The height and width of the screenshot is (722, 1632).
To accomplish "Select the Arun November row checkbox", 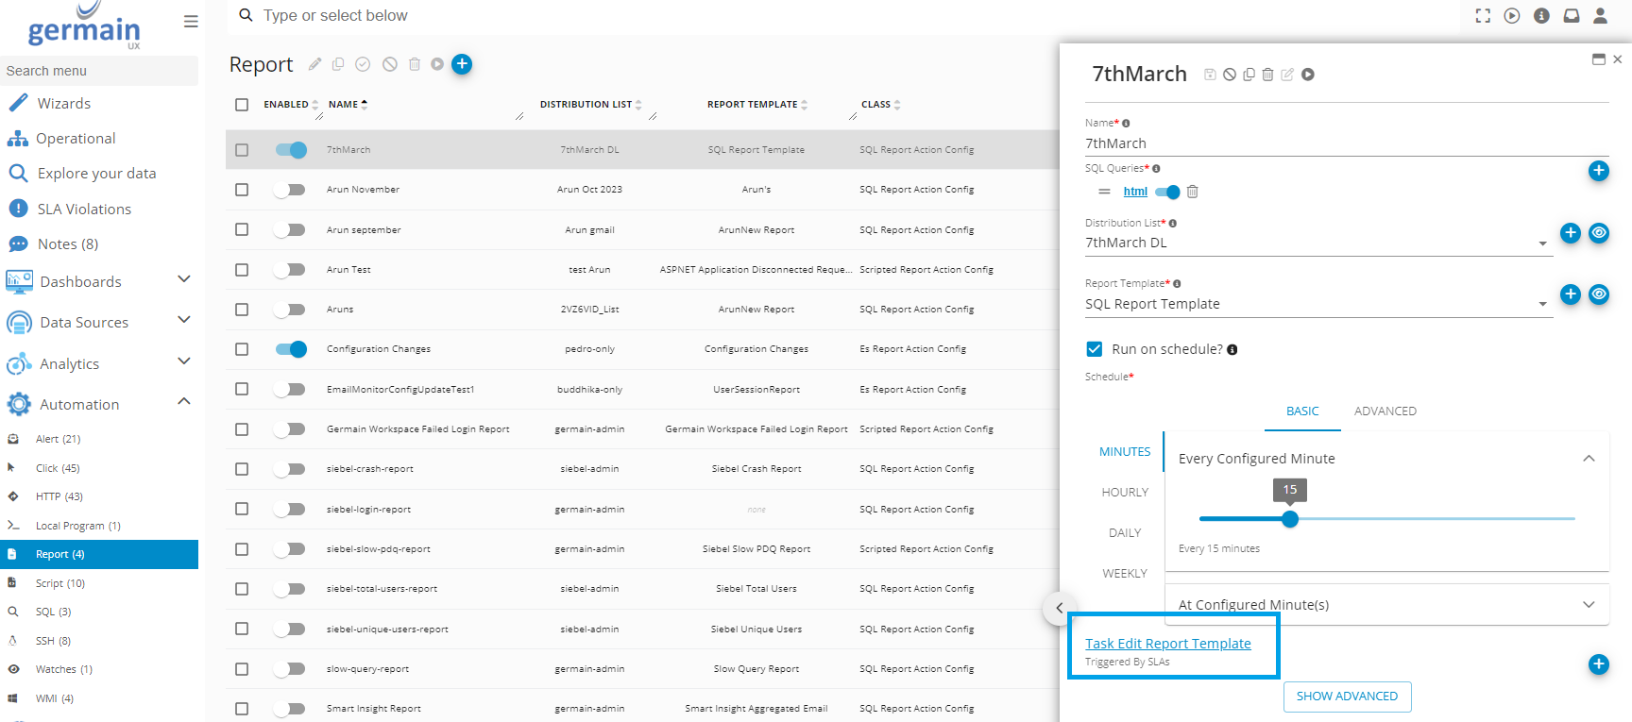I will [x=242, y=190].
